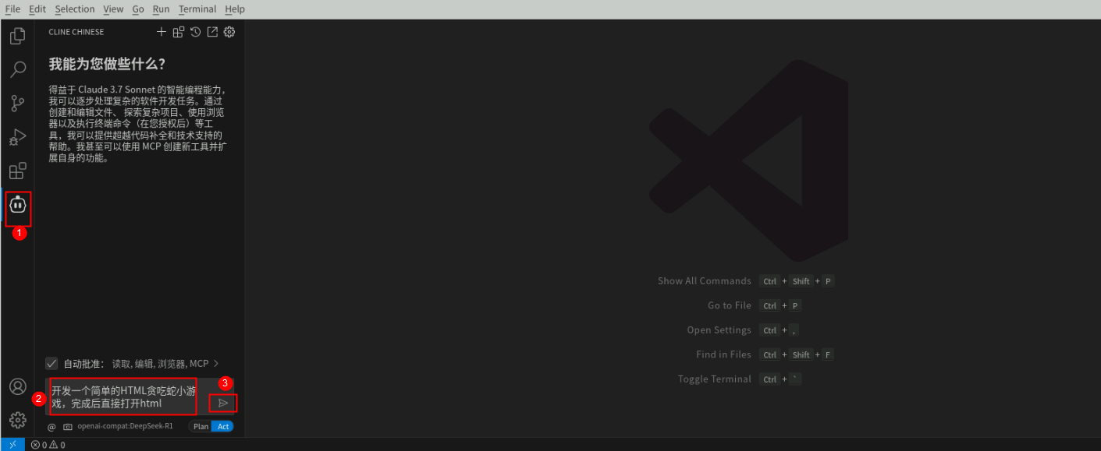The image size is (1101, 451).
Task: Pop out Cline into an editor tab
Action: [212, 32]
